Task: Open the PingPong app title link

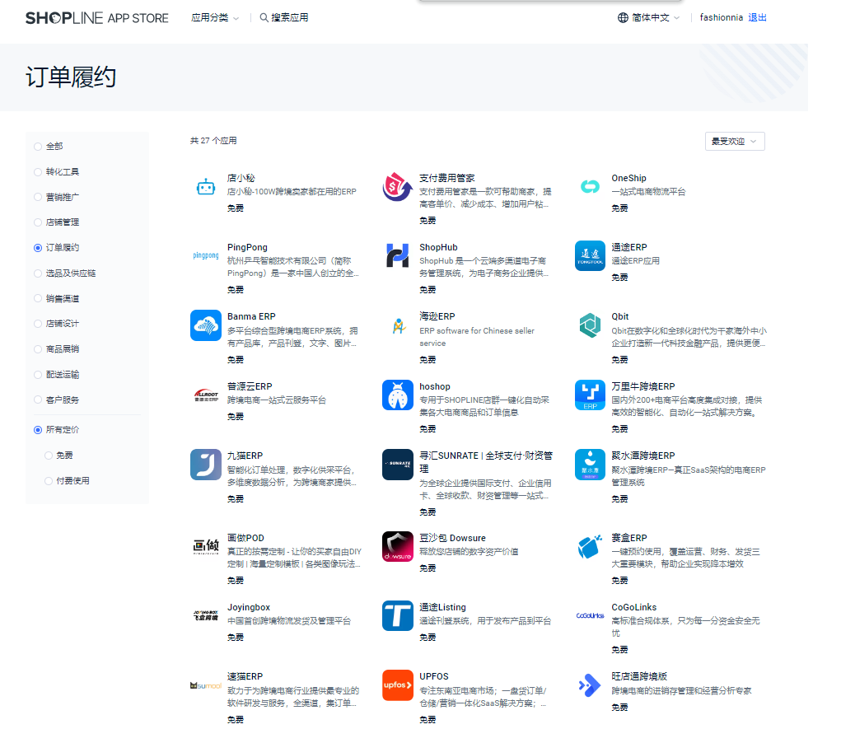Action: coord(247,247)
